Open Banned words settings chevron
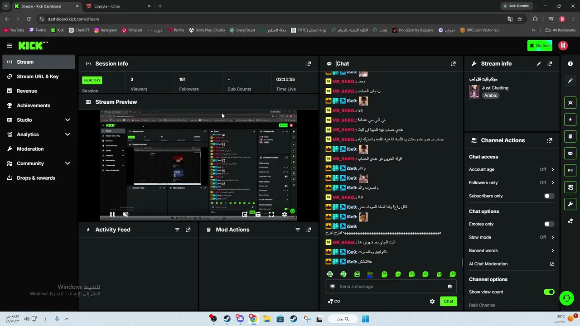Viewport: 580px width, 326px height. [552, 250]
